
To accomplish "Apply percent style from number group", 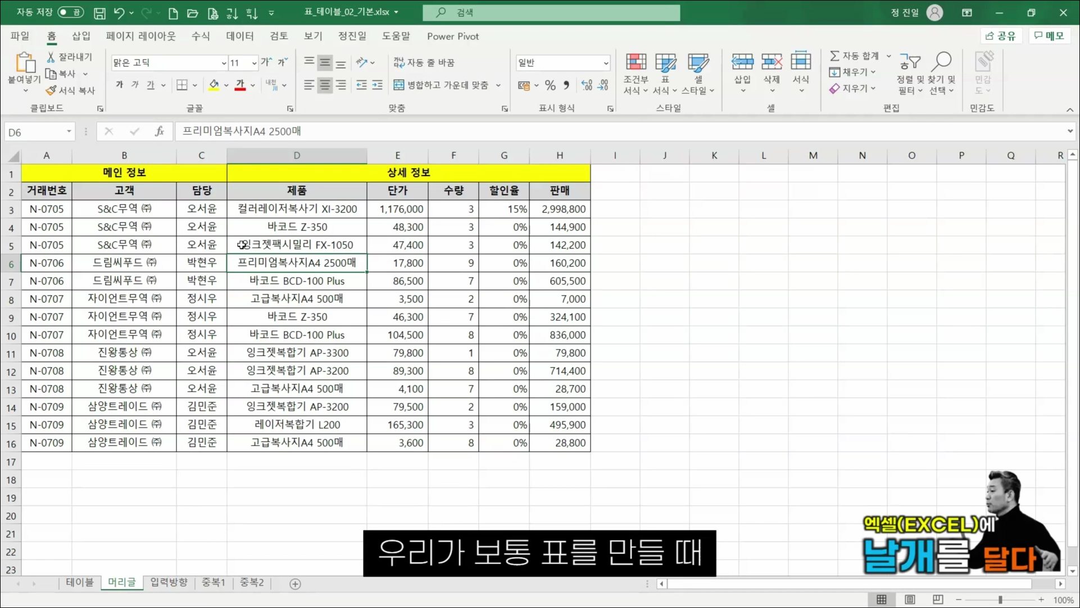I will 550,85.
